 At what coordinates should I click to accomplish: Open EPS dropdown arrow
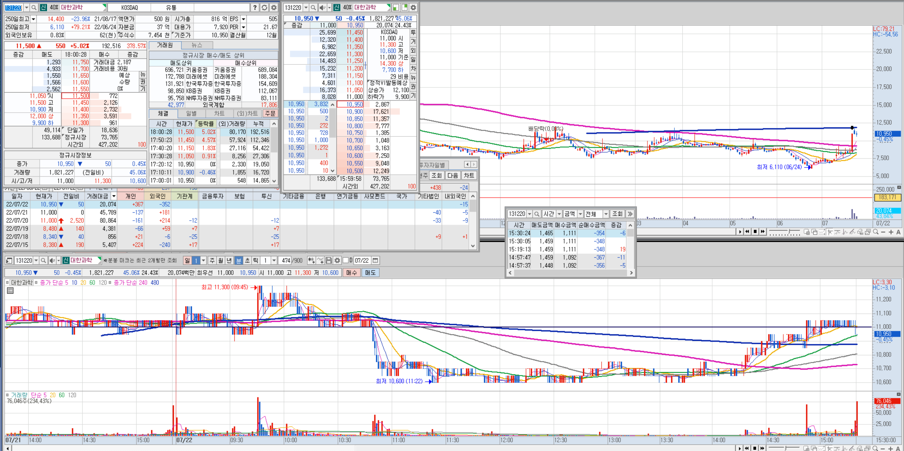pos(244,19)
